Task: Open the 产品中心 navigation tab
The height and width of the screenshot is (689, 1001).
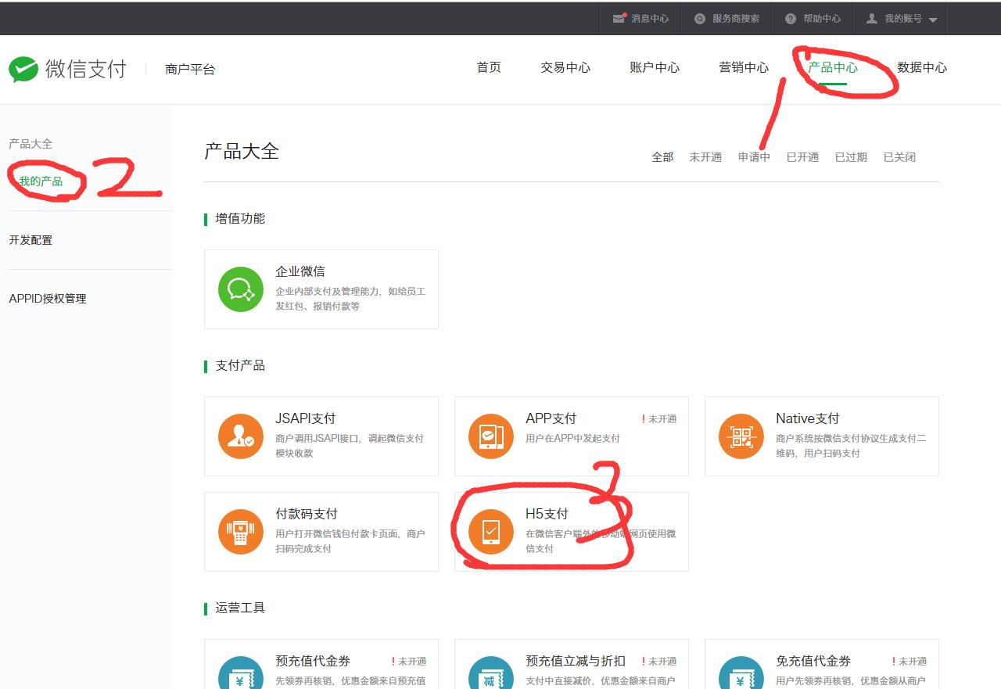Action: pos(833,67)
